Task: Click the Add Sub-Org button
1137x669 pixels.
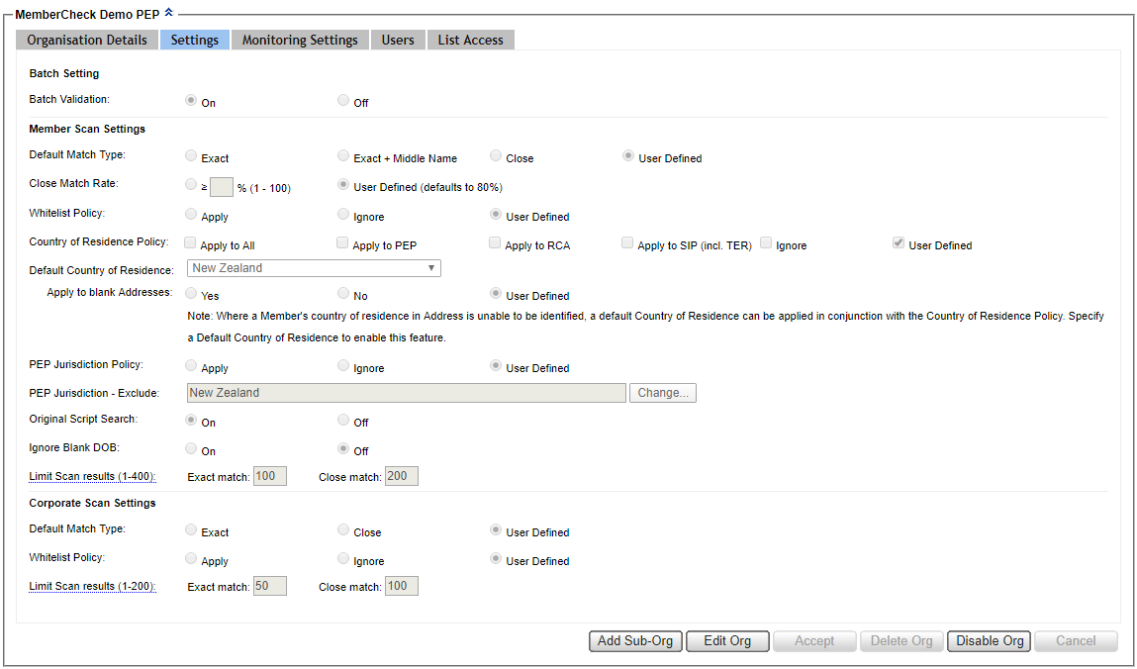Action: 635,640
